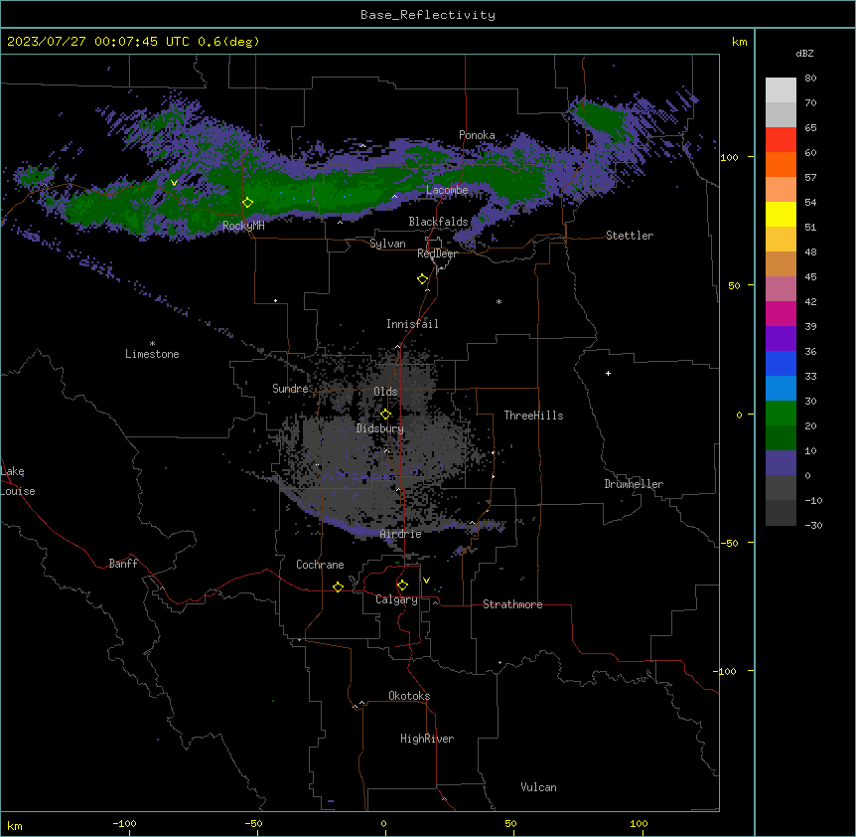Screen dimensions: 856x837
Task: Select the blue 33-36 dBZ legend swatch
Action: pos(781,363)
